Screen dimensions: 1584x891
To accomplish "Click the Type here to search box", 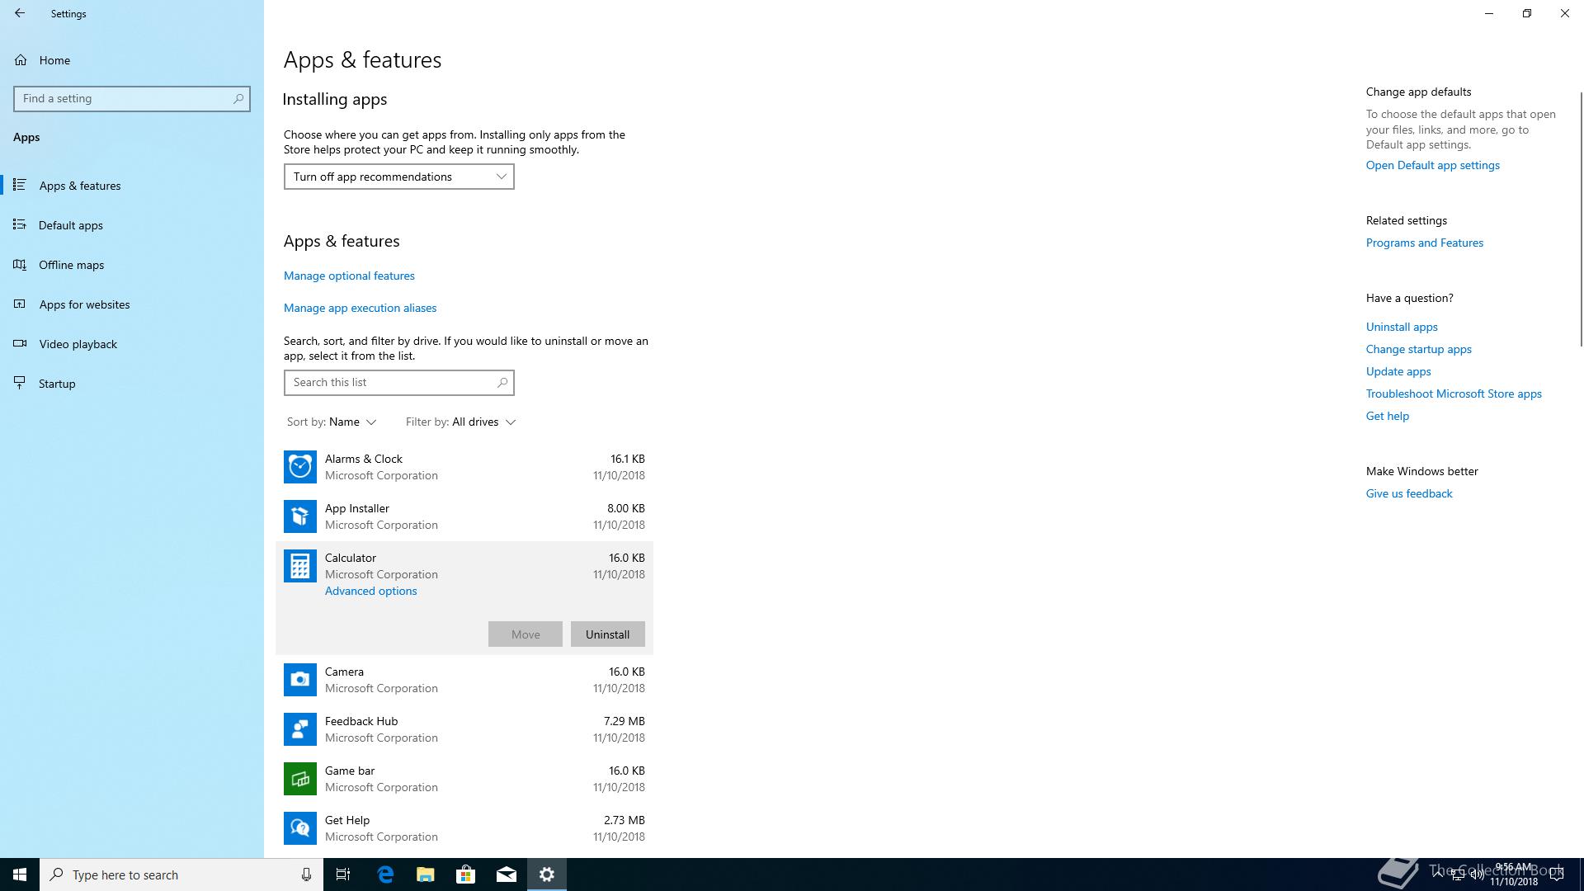I will point(181,874).
